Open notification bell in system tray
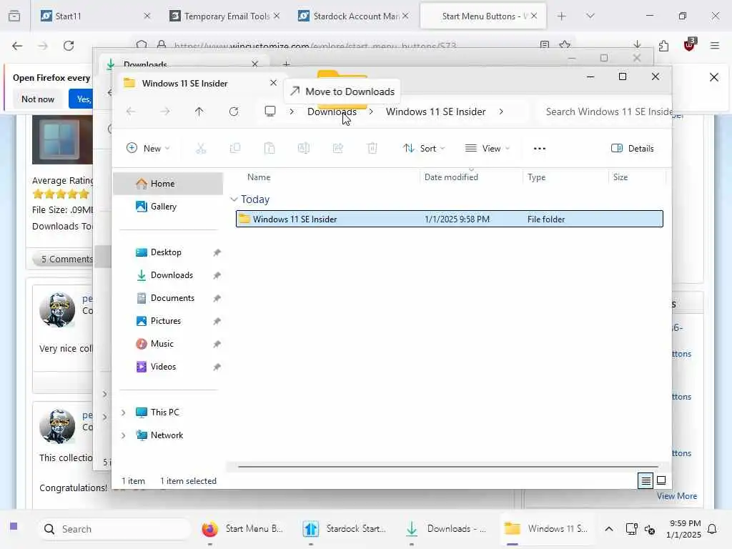This screenshot has height=549, width=732. pyautogui.click(x=712, y=529)
